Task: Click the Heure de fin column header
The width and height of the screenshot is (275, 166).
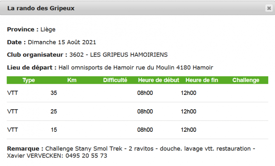Action: [202, 80]
